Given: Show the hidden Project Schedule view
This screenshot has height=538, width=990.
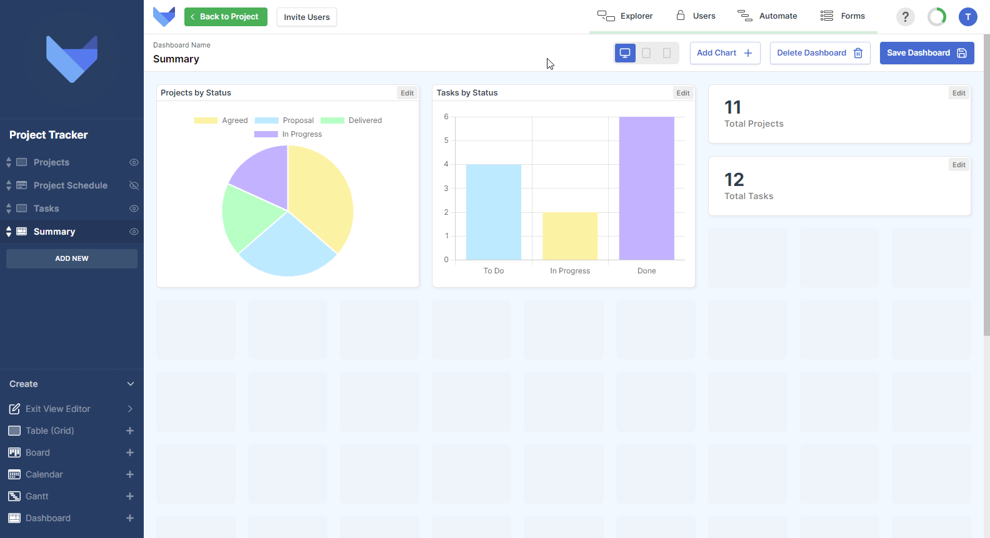Looking at the screenshot, I should [x=134, y=185].
